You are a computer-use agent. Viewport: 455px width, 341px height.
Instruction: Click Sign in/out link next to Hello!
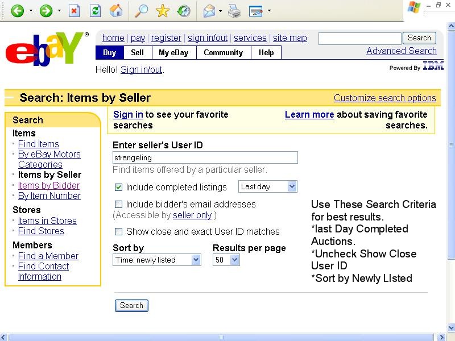click(x=142, y=69)
